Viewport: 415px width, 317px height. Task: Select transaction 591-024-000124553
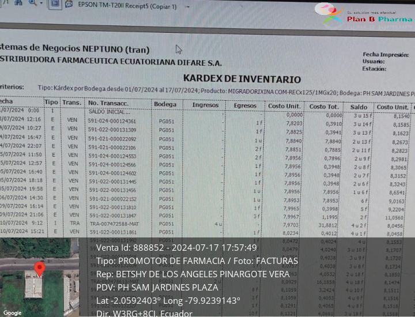(112, 156)
